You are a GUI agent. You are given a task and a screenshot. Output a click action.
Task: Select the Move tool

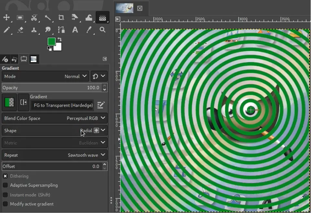(7, 18)
